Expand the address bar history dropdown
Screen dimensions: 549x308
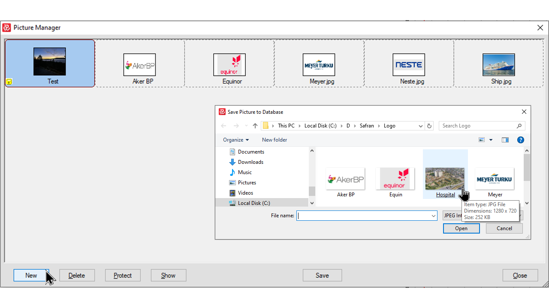pos(420,126)
